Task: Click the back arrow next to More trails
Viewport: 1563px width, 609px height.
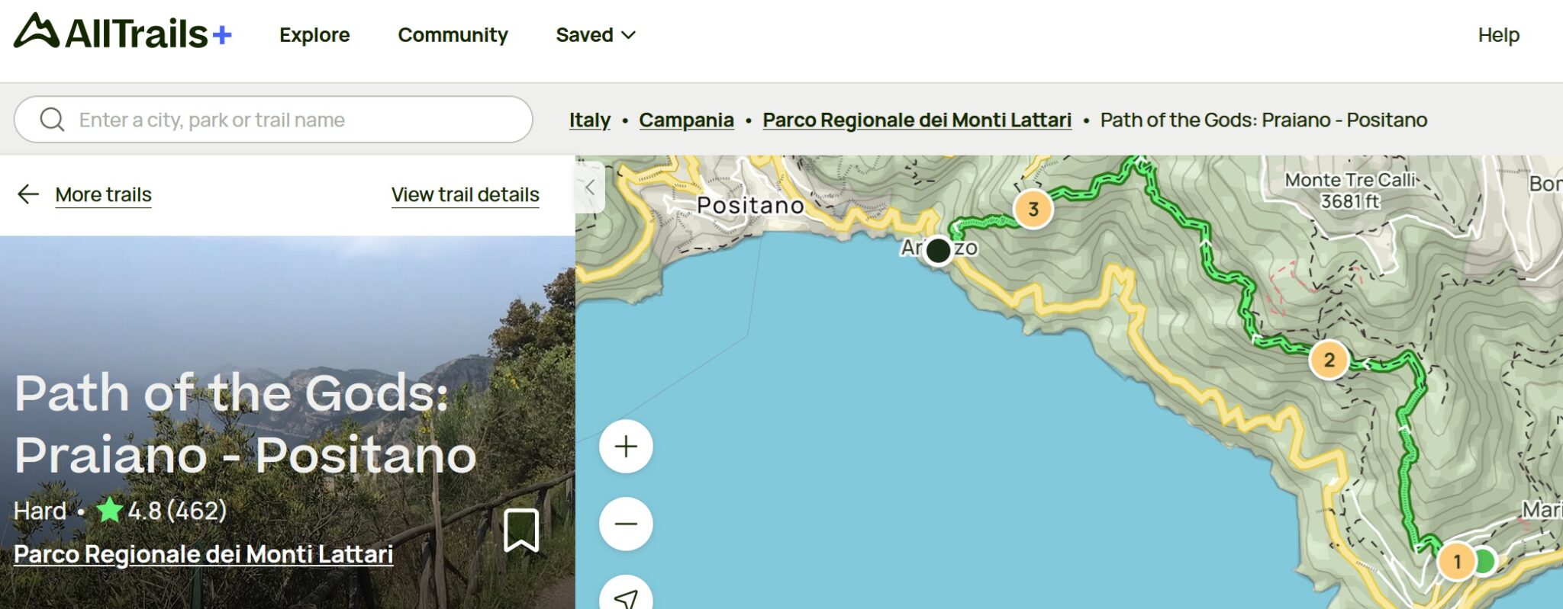Action: 27,194
